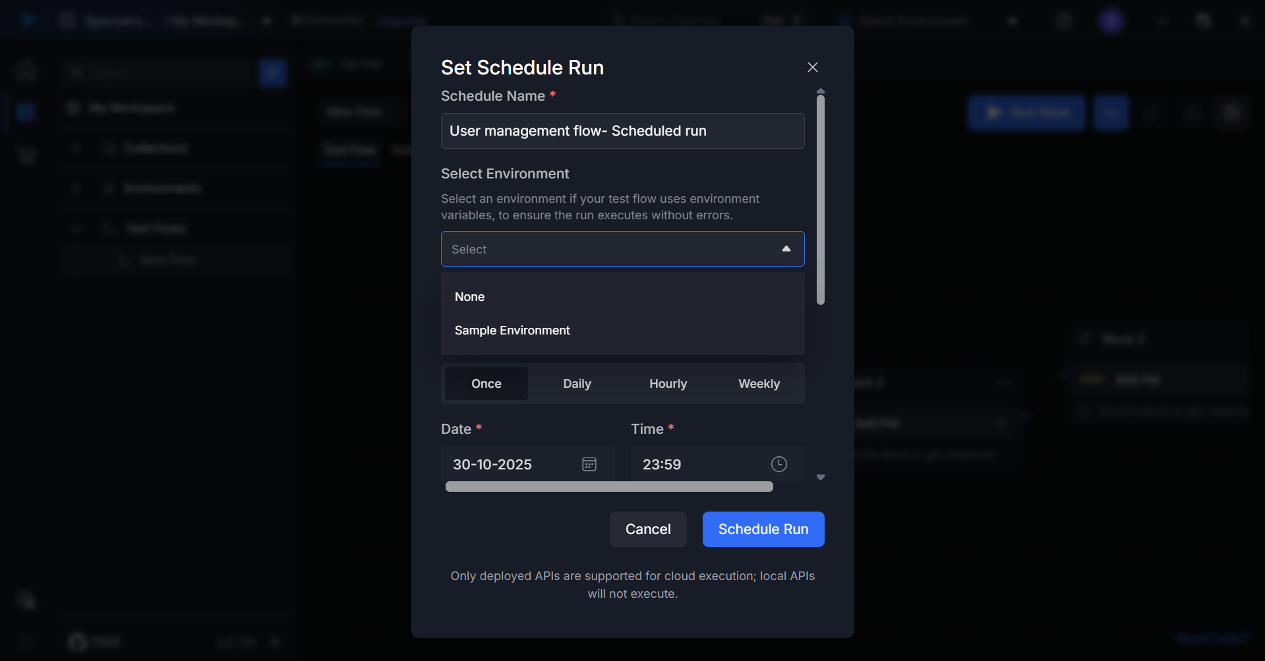Click the scroll-up arrow in dialog
This screenshot has width=1265, height=661.
coord(820,91)
